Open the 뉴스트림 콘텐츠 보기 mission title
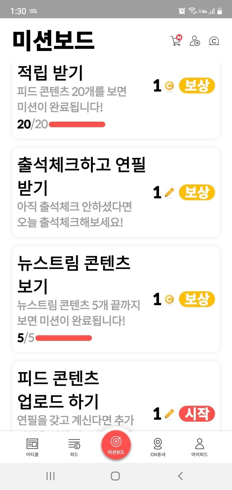Image resolution: width=232 pixels, height=490 pixels. tap(74, 274)
